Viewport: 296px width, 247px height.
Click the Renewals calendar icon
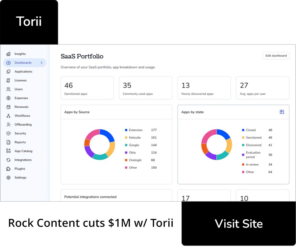click(8, 107)
